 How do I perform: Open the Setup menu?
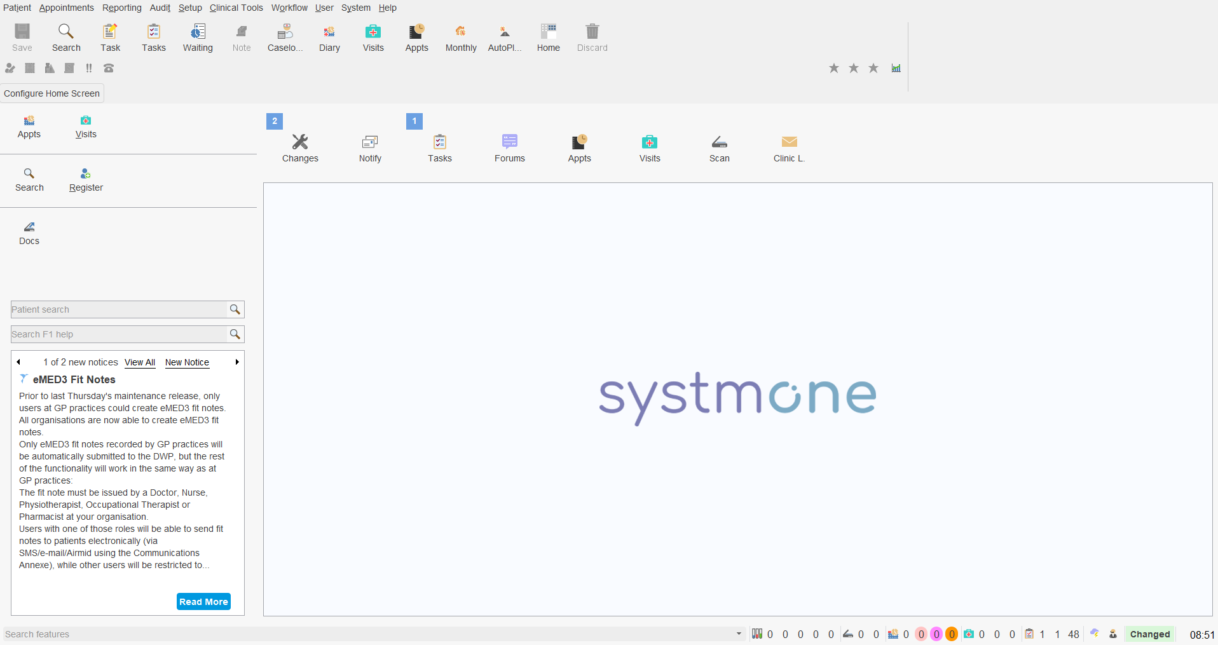tap(190, 8)
